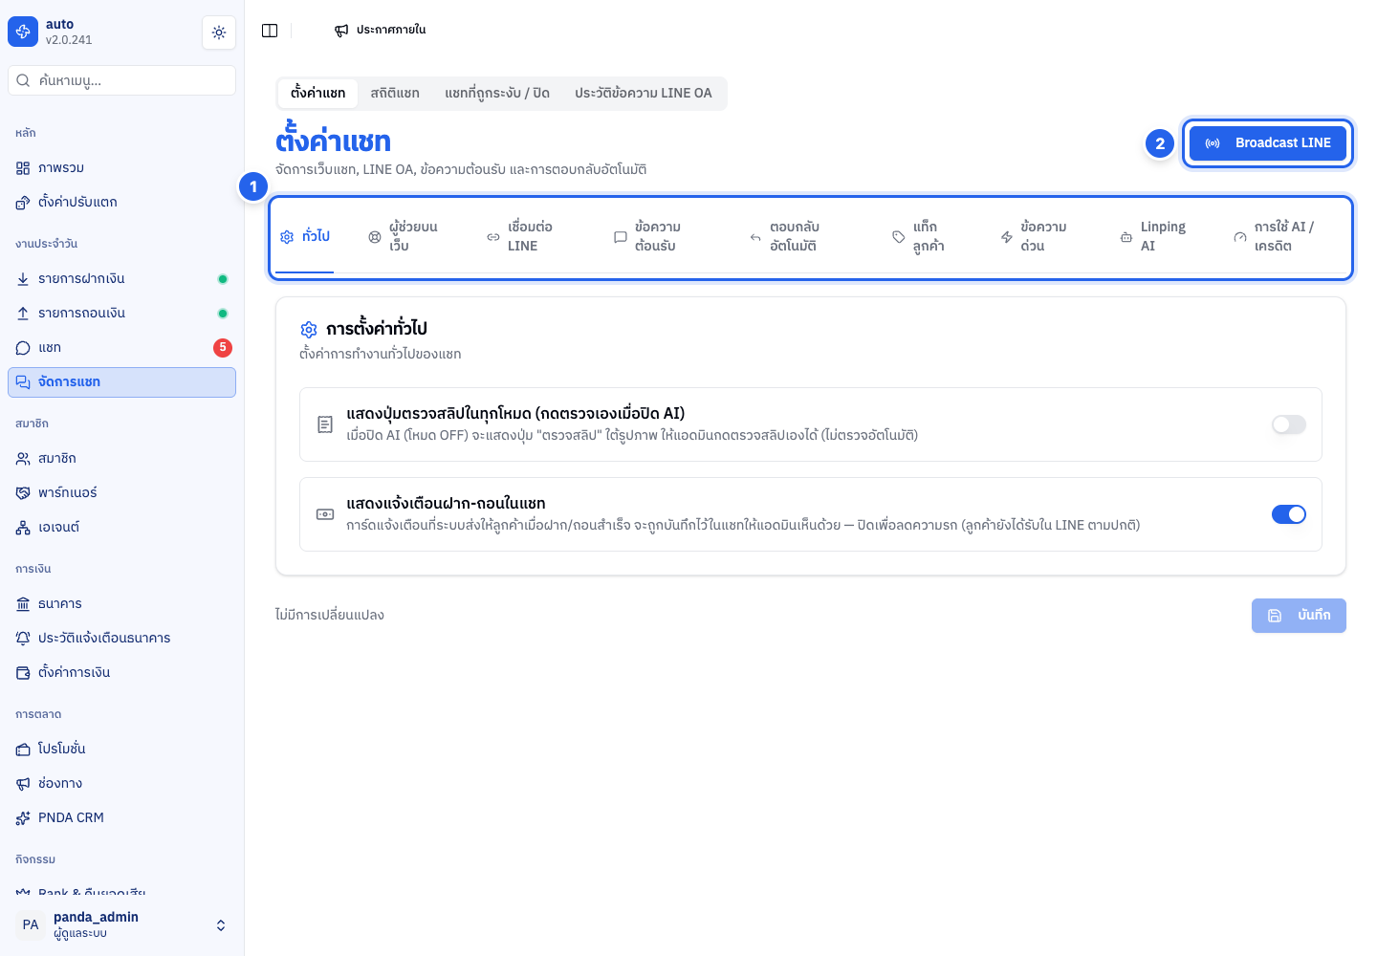Disable the แสดงแจ้งเตือนฝาก-ถอนในแชท switch
The height and width of the screenshot is (956, 1377).
click(x=1289, y=514)
